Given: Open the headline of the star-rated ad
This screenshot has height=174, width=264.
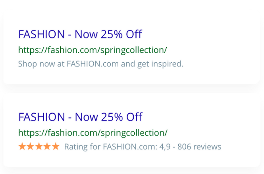Looking at the screenshot, I should [x=80, y=117].
